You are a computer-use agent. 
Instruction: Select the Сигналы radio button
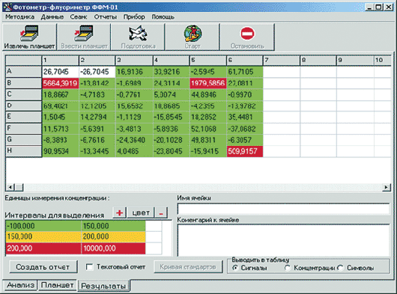235,268
